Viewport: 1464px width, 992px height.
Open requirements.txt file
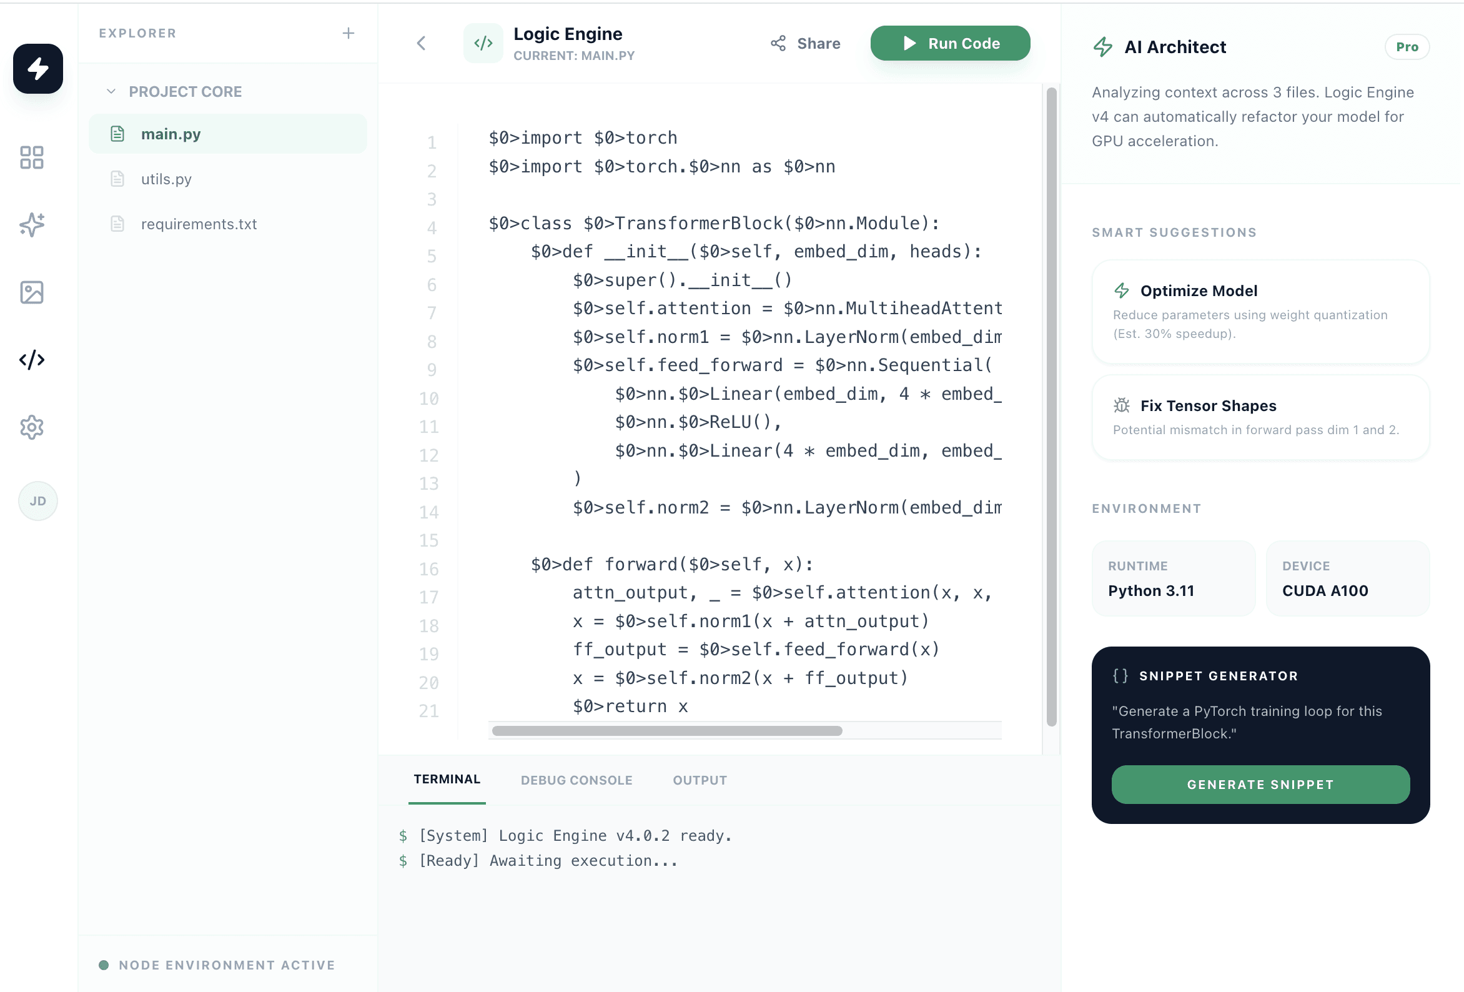(x=199, y=224)
